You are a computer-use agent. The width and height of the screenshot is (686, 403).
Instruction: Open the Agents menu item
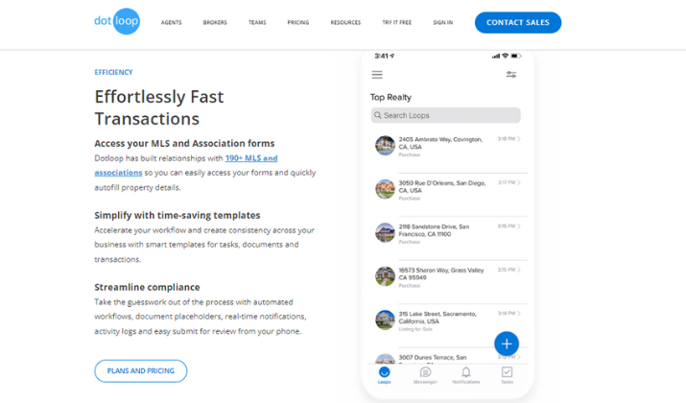[x=171, y=22]
